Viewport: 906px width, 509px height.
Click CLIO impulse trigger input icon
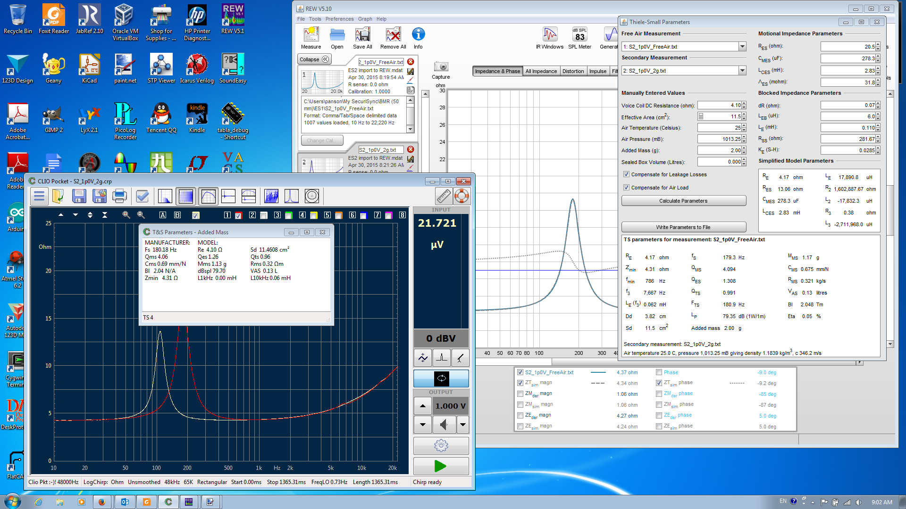coord(442,358)
